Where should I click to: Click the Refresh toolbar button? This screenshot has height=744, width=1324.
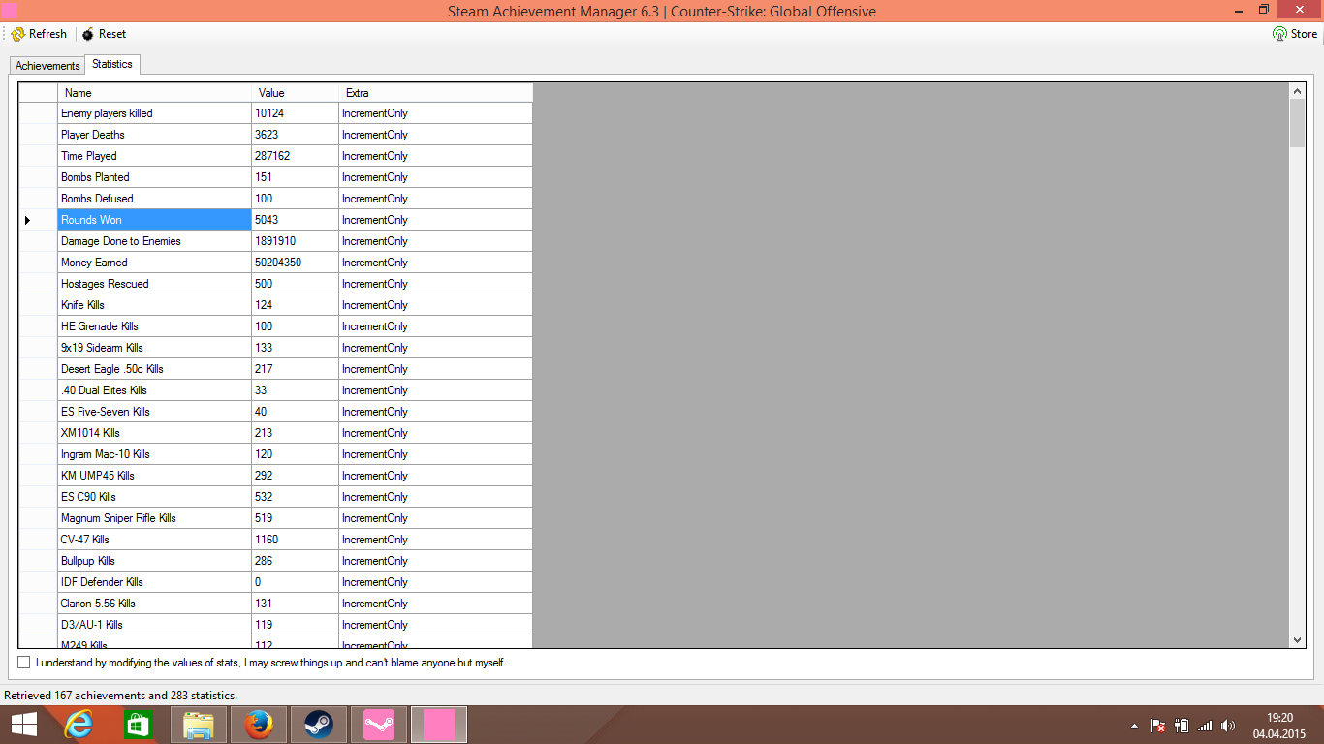click(x=39, y=34)
